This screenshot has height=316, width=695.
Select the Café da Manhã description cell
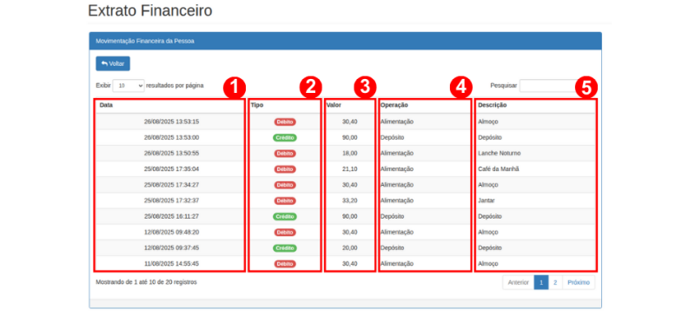tap(536, 169)
